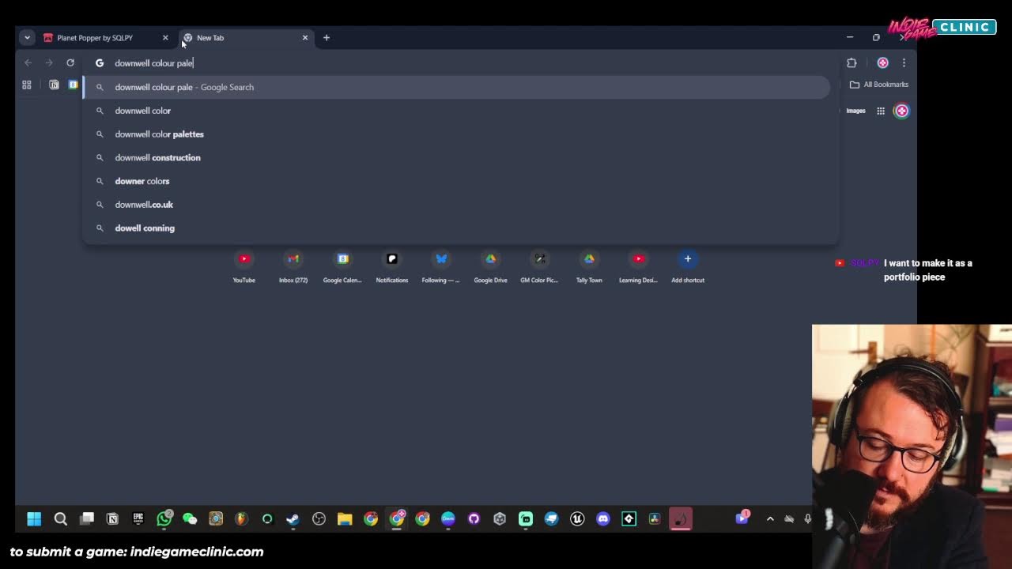Go back using the back arrow

click(28, 62)
